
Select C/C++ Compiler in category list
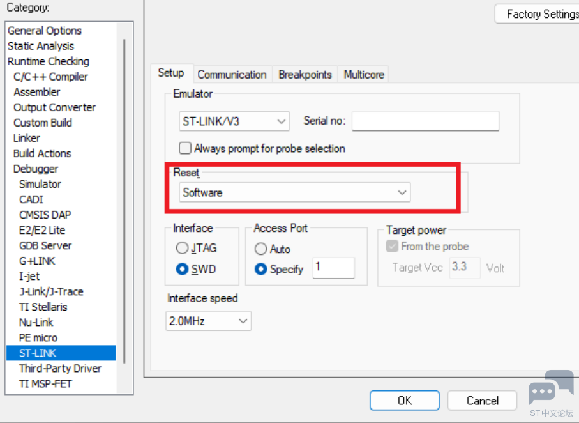[x=51, y=77]
